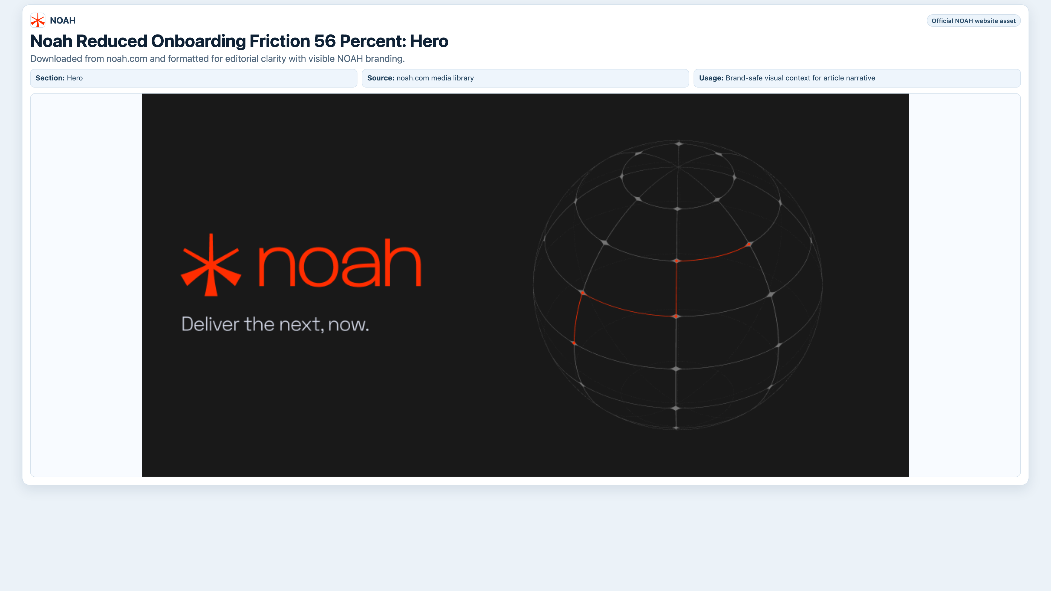The width and height of the screenshot is (1051, 591).
Task: Expand the Usage: Brand-safe visual context panel
Action: [x=857, y=78]
